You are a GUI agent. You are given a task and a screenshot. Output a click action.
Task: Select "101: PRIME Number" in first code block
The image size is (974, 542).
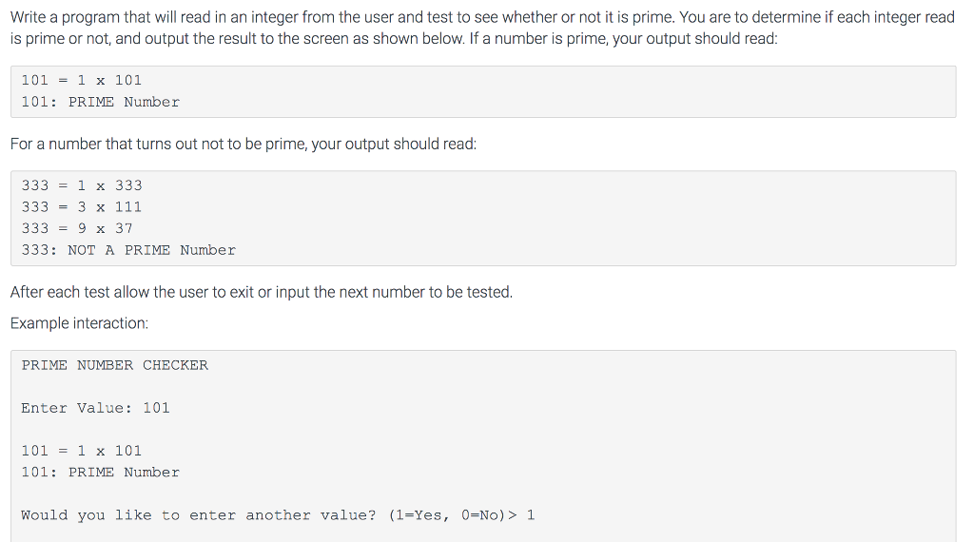[x=100, y=102]
